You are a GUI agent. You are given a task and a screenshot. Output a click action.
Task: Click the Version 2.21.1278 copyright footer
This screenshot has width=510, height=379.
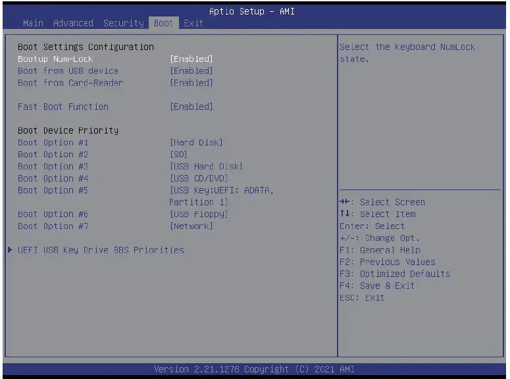click(x=255, y=369)
